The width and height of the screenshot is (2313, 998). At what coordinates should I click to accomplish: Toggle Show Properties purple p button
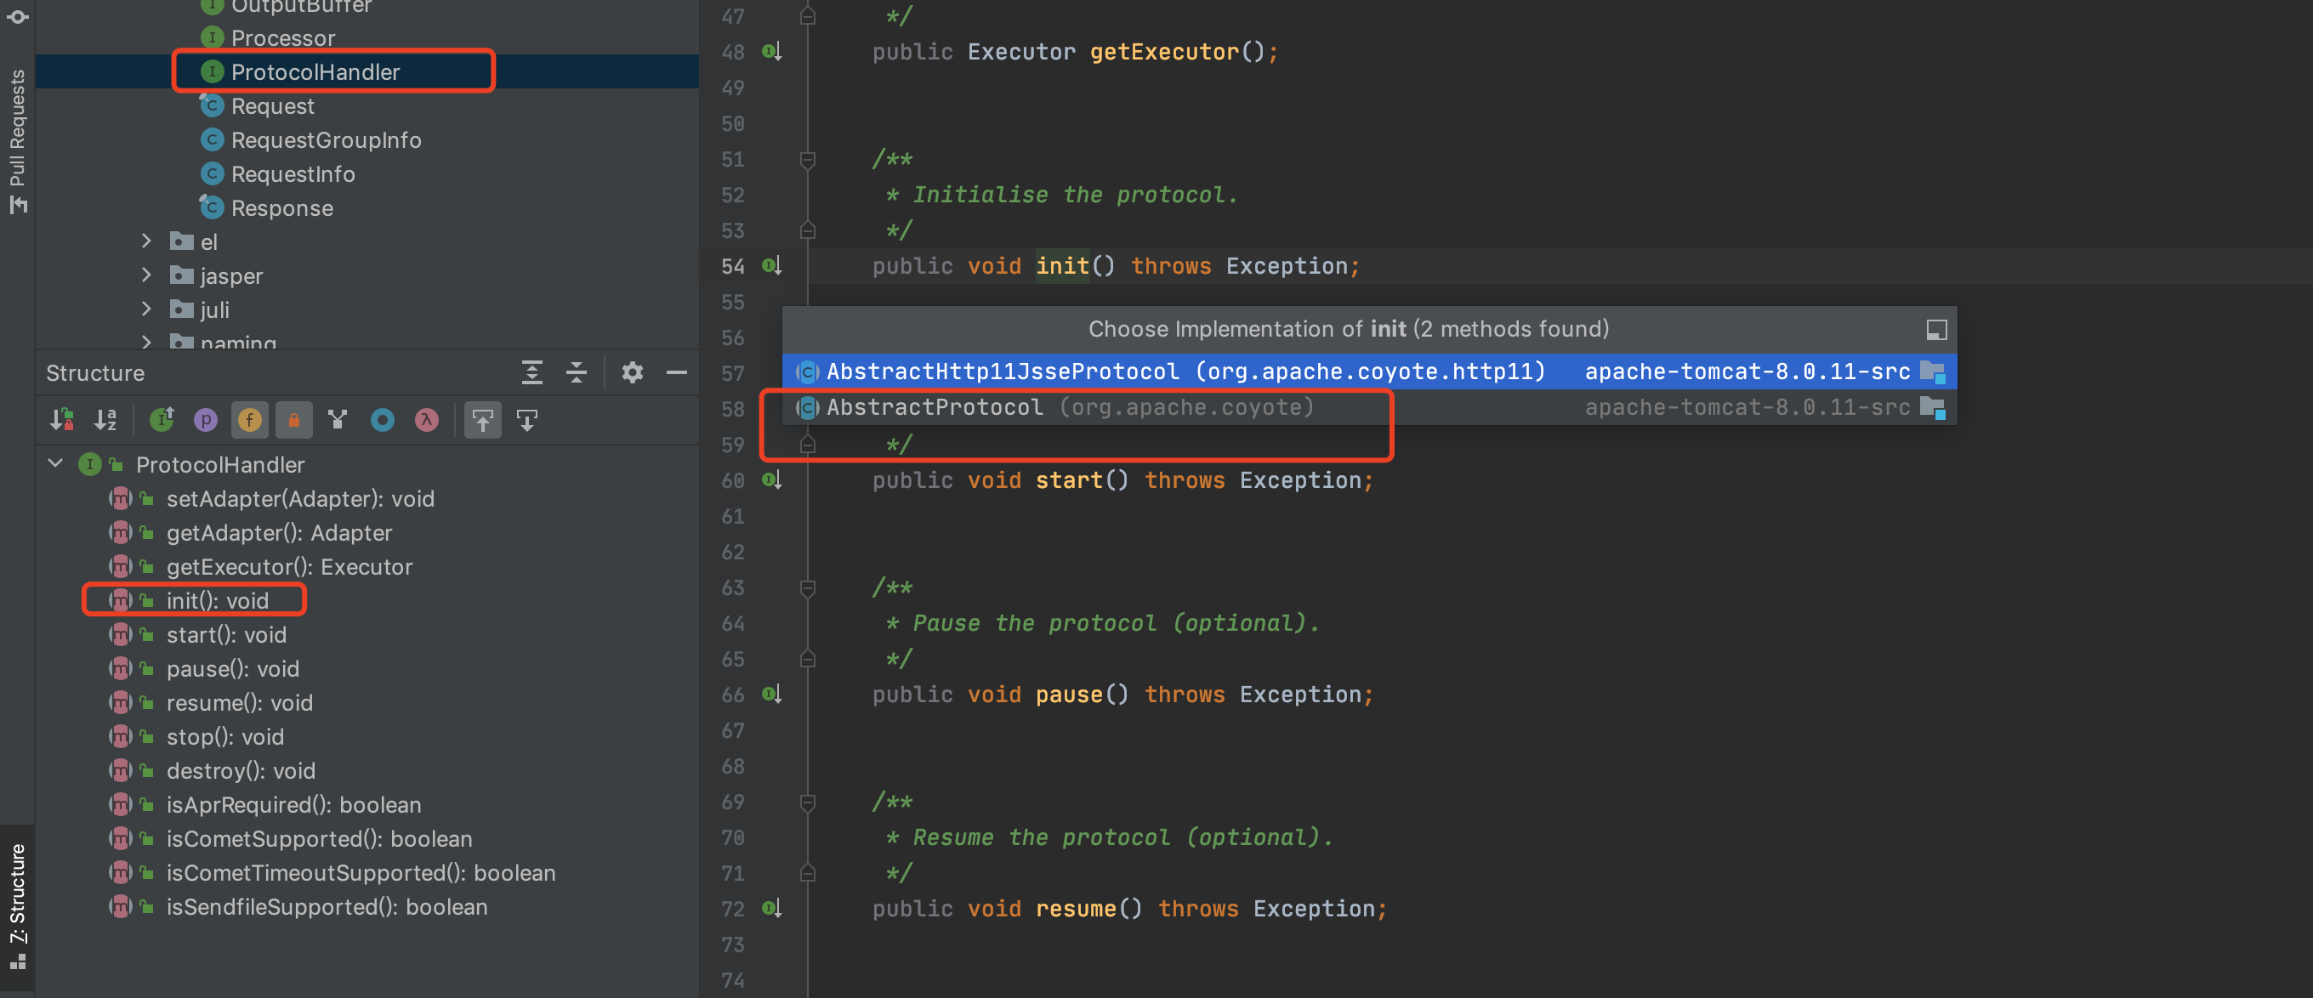pyautogui.click(x=206, y=420)
